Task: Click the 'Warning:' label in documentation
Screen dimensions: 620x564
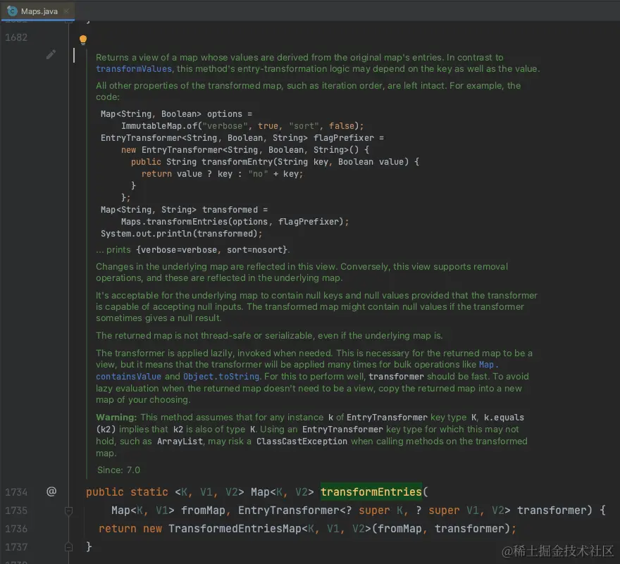Action: (x=116, y=418)
